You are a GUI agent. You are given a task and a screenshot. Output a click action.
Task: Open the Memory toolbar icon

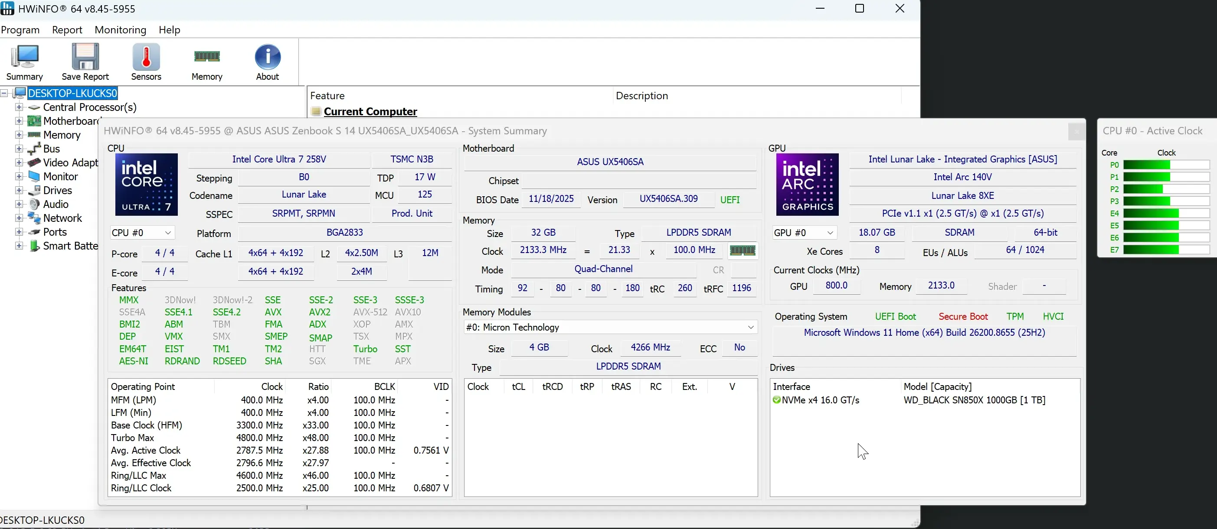pyautogui.click(x=206, y=62)
